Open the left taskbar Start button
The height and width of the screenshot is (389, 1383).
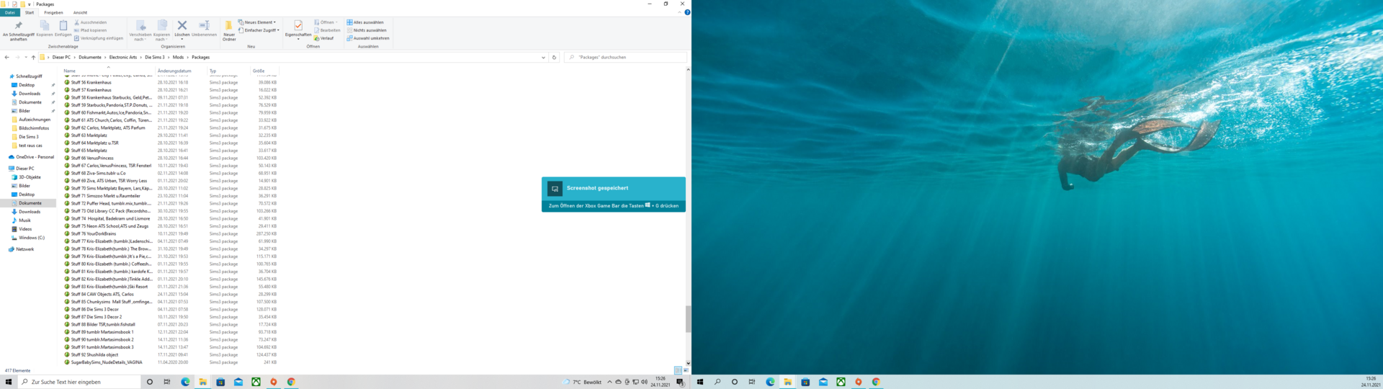click(9, 382)
